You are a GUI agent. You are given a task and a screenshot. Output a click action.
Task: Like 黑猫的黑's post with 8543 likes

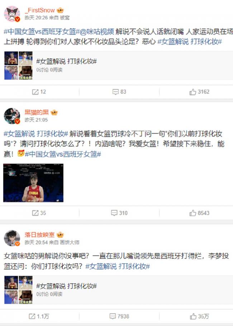pyautogui.click(x=199, y=213)
